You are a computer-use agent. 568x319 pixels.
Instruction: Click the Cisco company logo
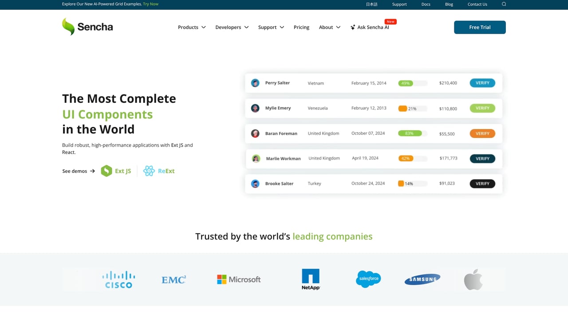pos(118,279)
